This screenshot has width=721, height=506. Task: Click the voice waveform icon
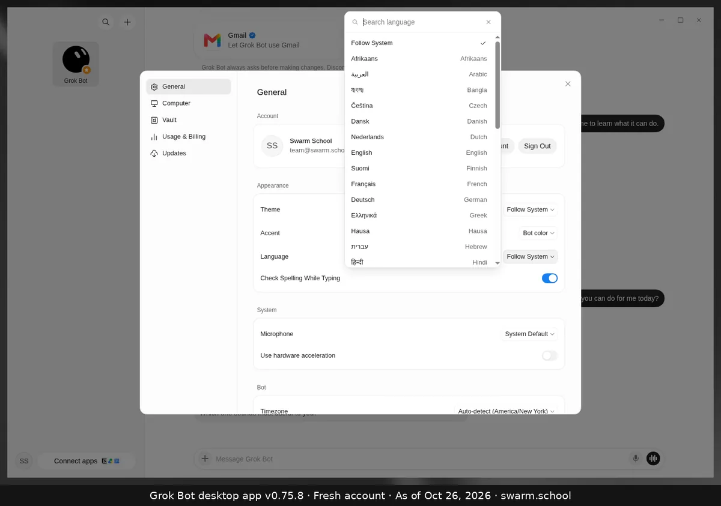[x=653, y=459]
